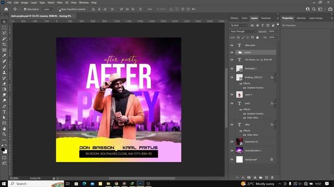Select the Eyedropper tool

click(x=4, y=56)
